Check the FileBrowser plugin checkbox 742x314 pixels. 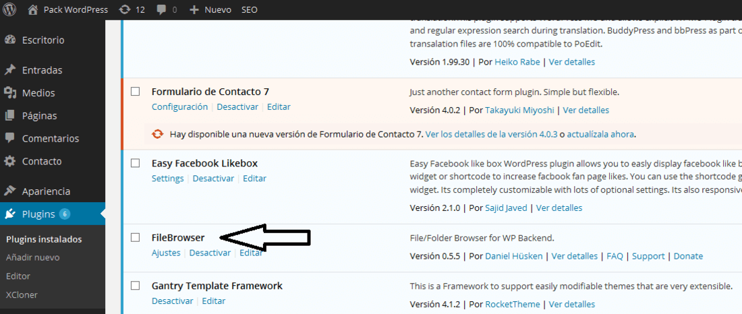point(136,237)
